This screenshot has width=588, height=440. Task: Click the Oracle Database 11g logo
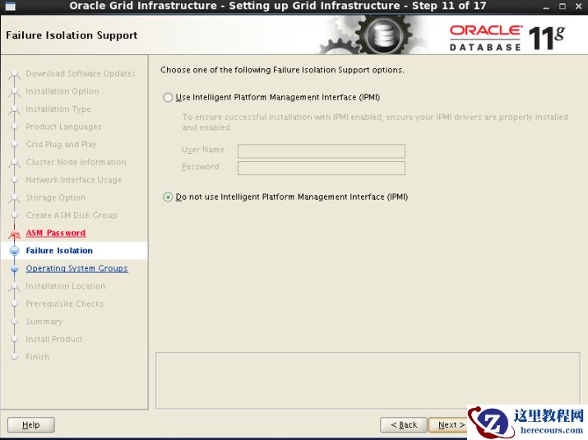coord(507,38)
